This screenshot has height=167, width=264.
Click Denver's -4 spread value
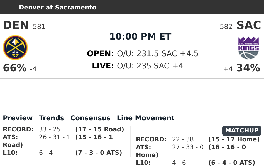tap(33, 69)
